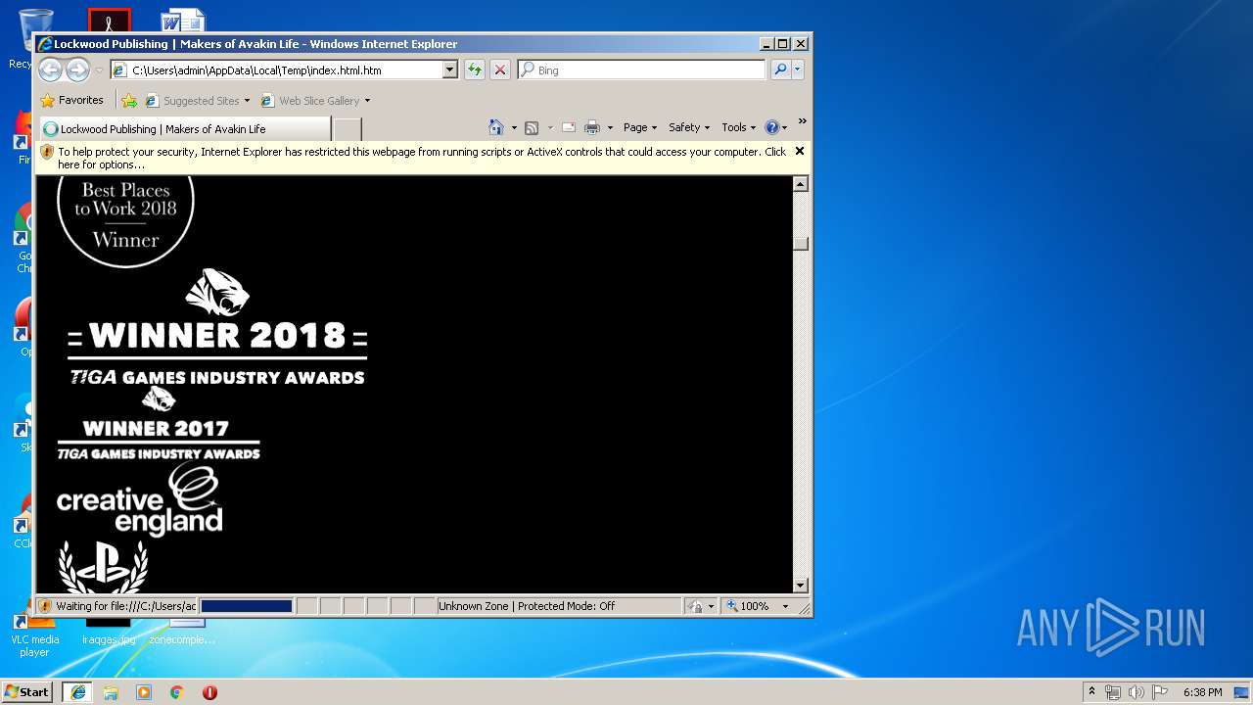1253x705 pixels.
Task: Open the search provider dropdown arrow
Action: coord(798,70)
